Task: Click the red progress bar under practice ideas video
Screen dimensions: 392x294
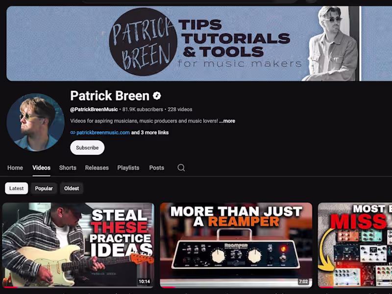Action: click(x=10, y=287)
